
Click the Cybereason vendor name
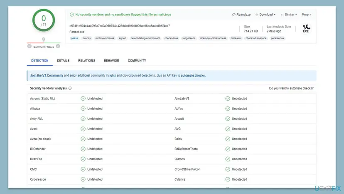(38, 179)
